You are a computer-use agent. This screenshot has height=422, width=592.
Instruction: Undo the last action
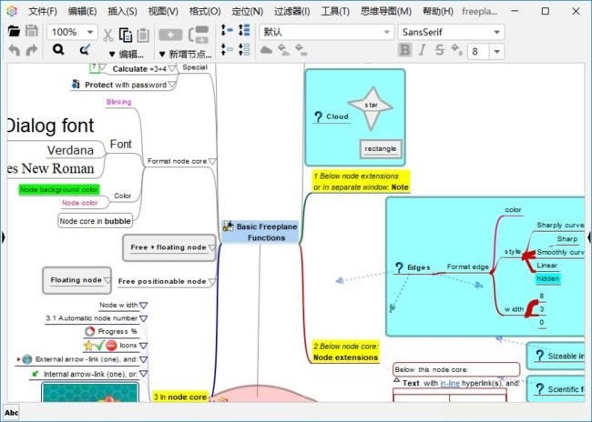click(x=14, y=50)
